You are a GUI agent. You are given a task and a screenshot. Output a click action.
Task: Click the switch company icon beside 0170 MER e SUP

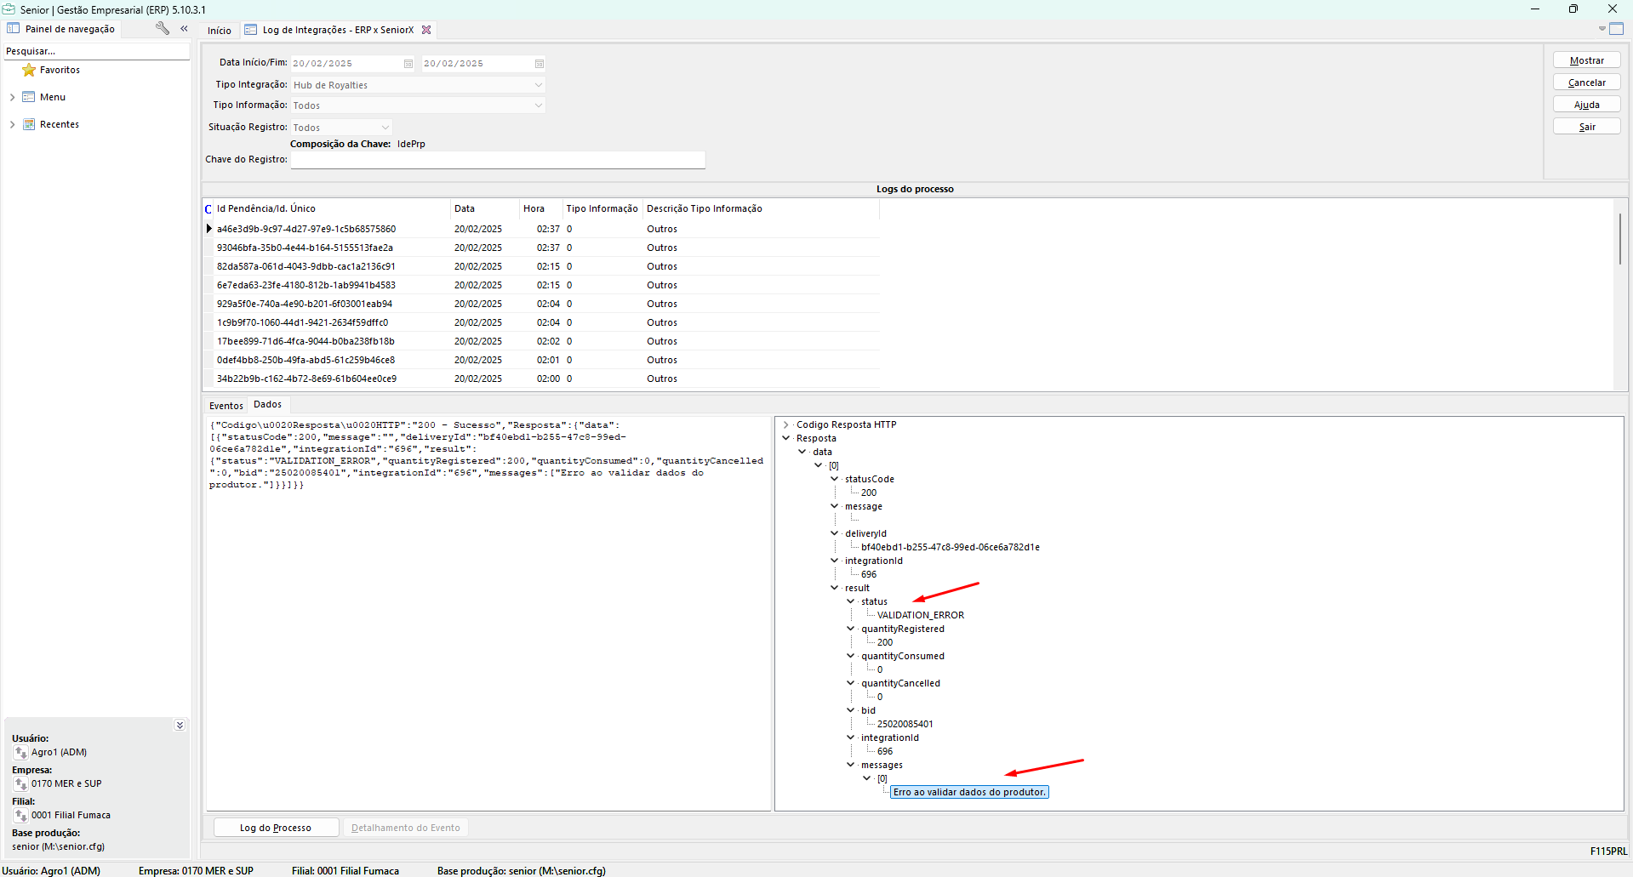[x=20, y=784]
